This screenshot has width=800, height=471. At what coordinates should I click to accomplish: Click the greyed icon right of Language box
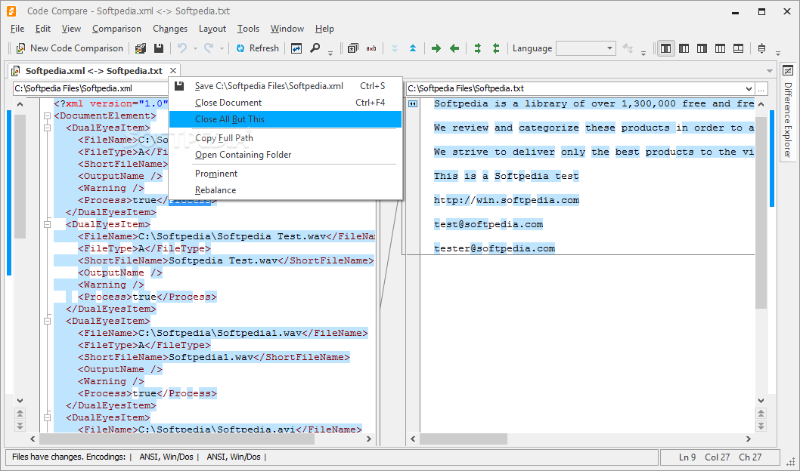628,48
